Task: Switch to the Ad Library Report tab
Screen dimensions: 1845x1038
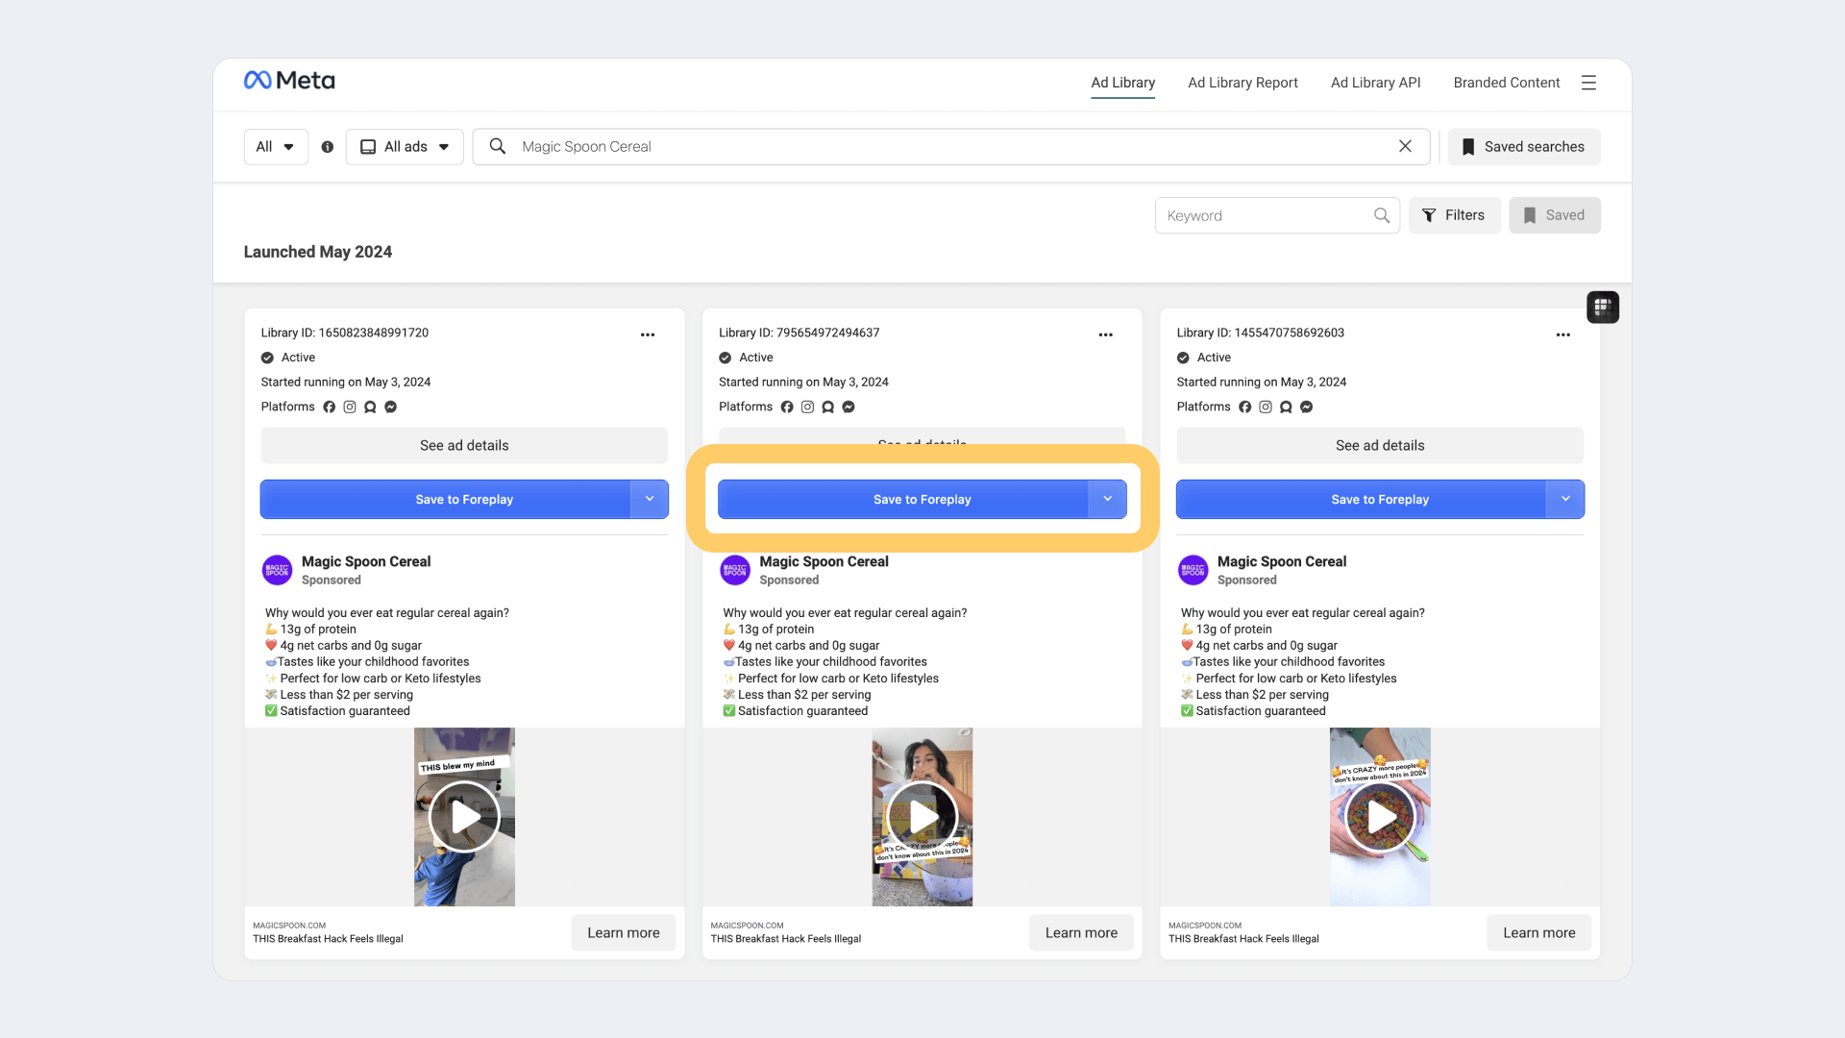Action: pos(1242,83)
